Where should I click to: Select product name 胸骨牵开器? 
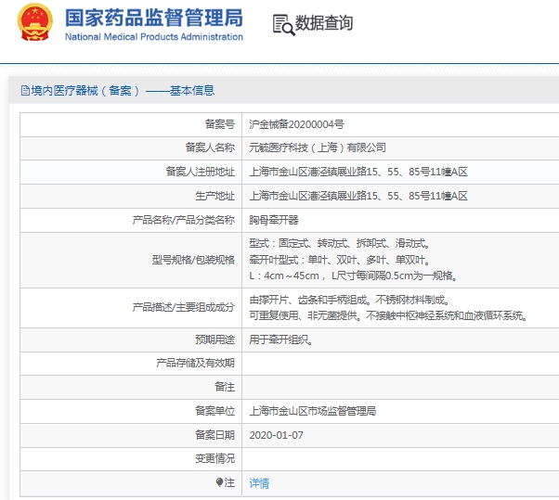(x=274, y=220)
